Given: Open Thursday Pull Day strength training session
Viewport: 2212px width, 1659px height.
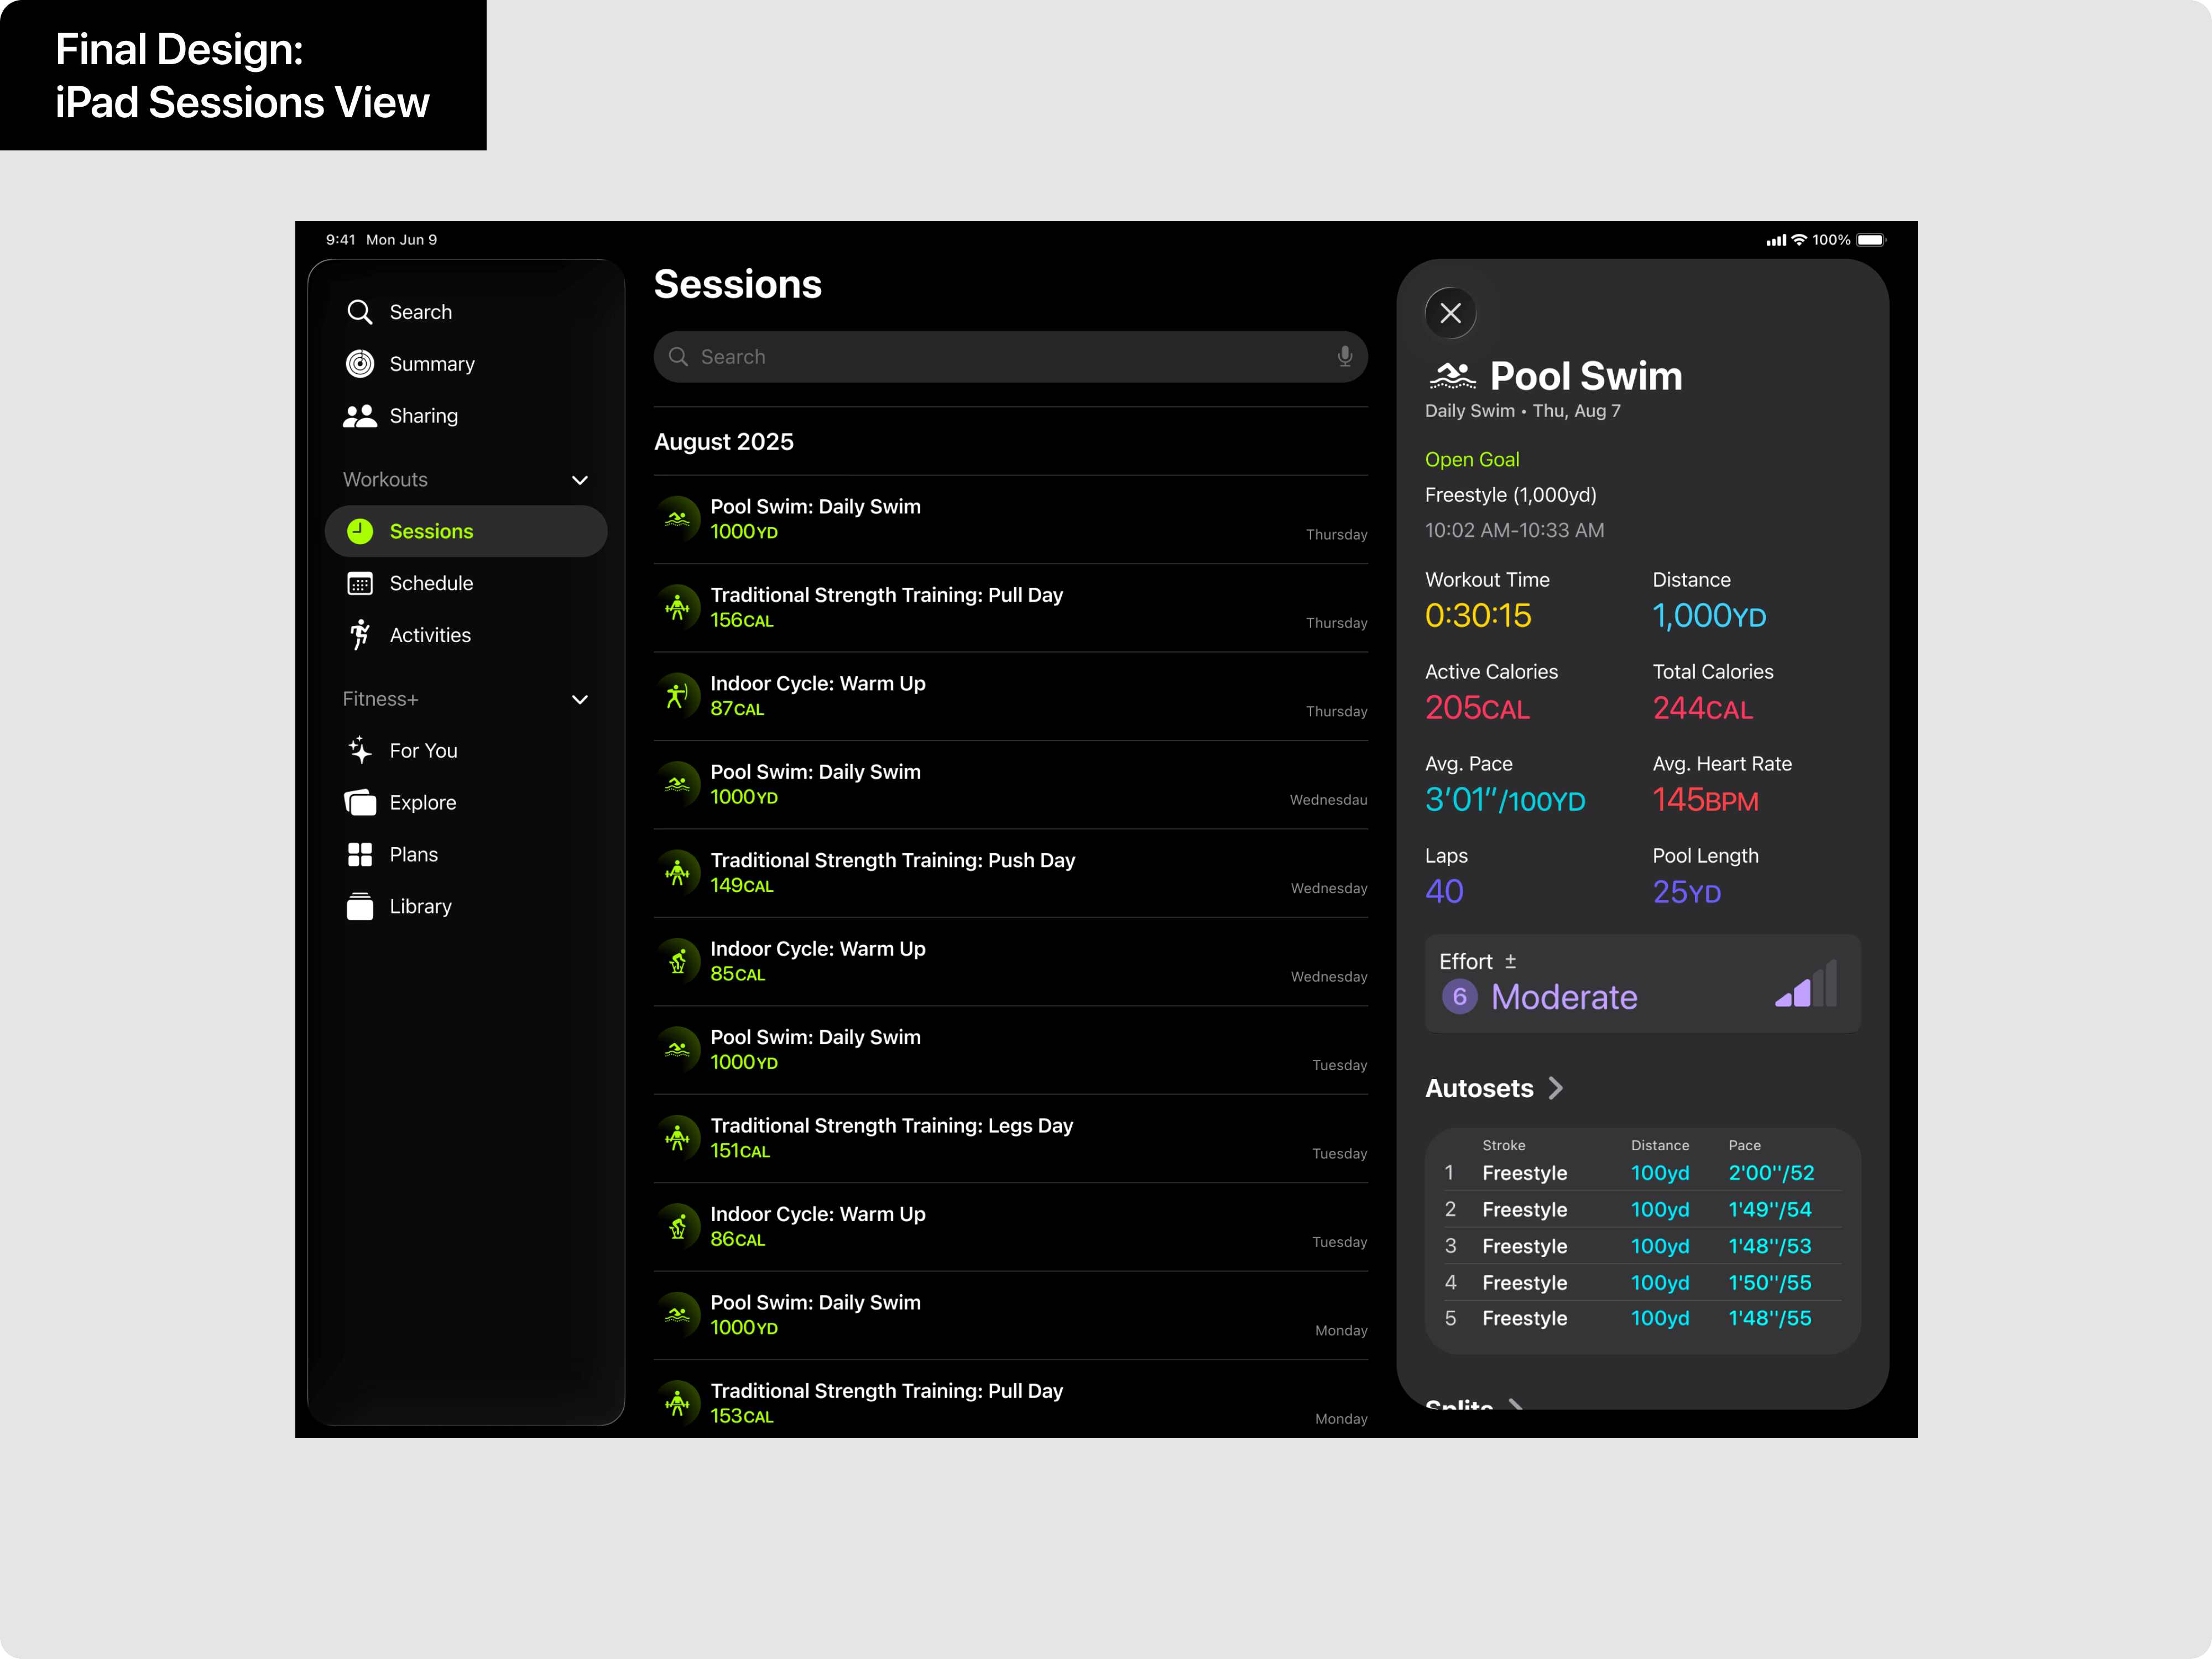Looking at the screenshot, I should click(1010, 607).
